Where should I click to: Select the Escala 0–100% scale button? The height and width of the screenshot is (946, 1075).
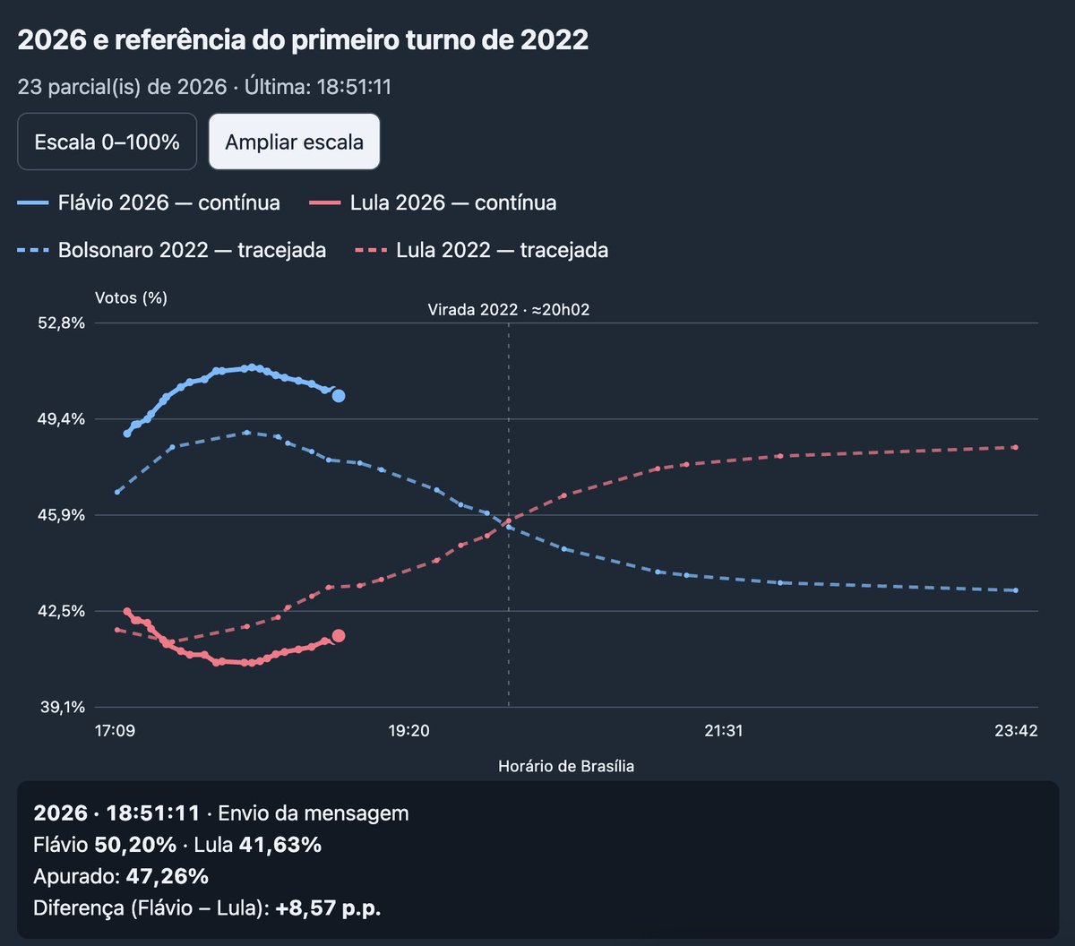pos(107,142)
